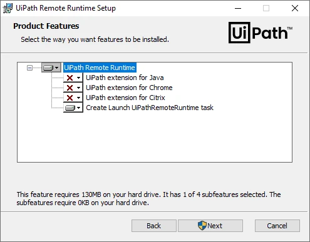Click the installer icon in the title bar
The height and width of the screenshot is (242, 310).
[x=8, y=8]
